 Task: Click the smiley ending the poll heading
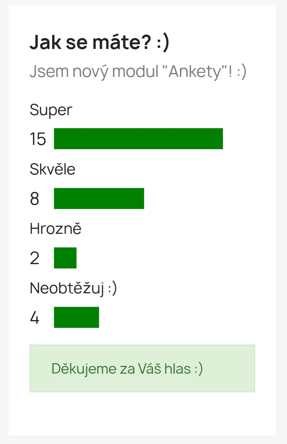click(x=163, y=43)
